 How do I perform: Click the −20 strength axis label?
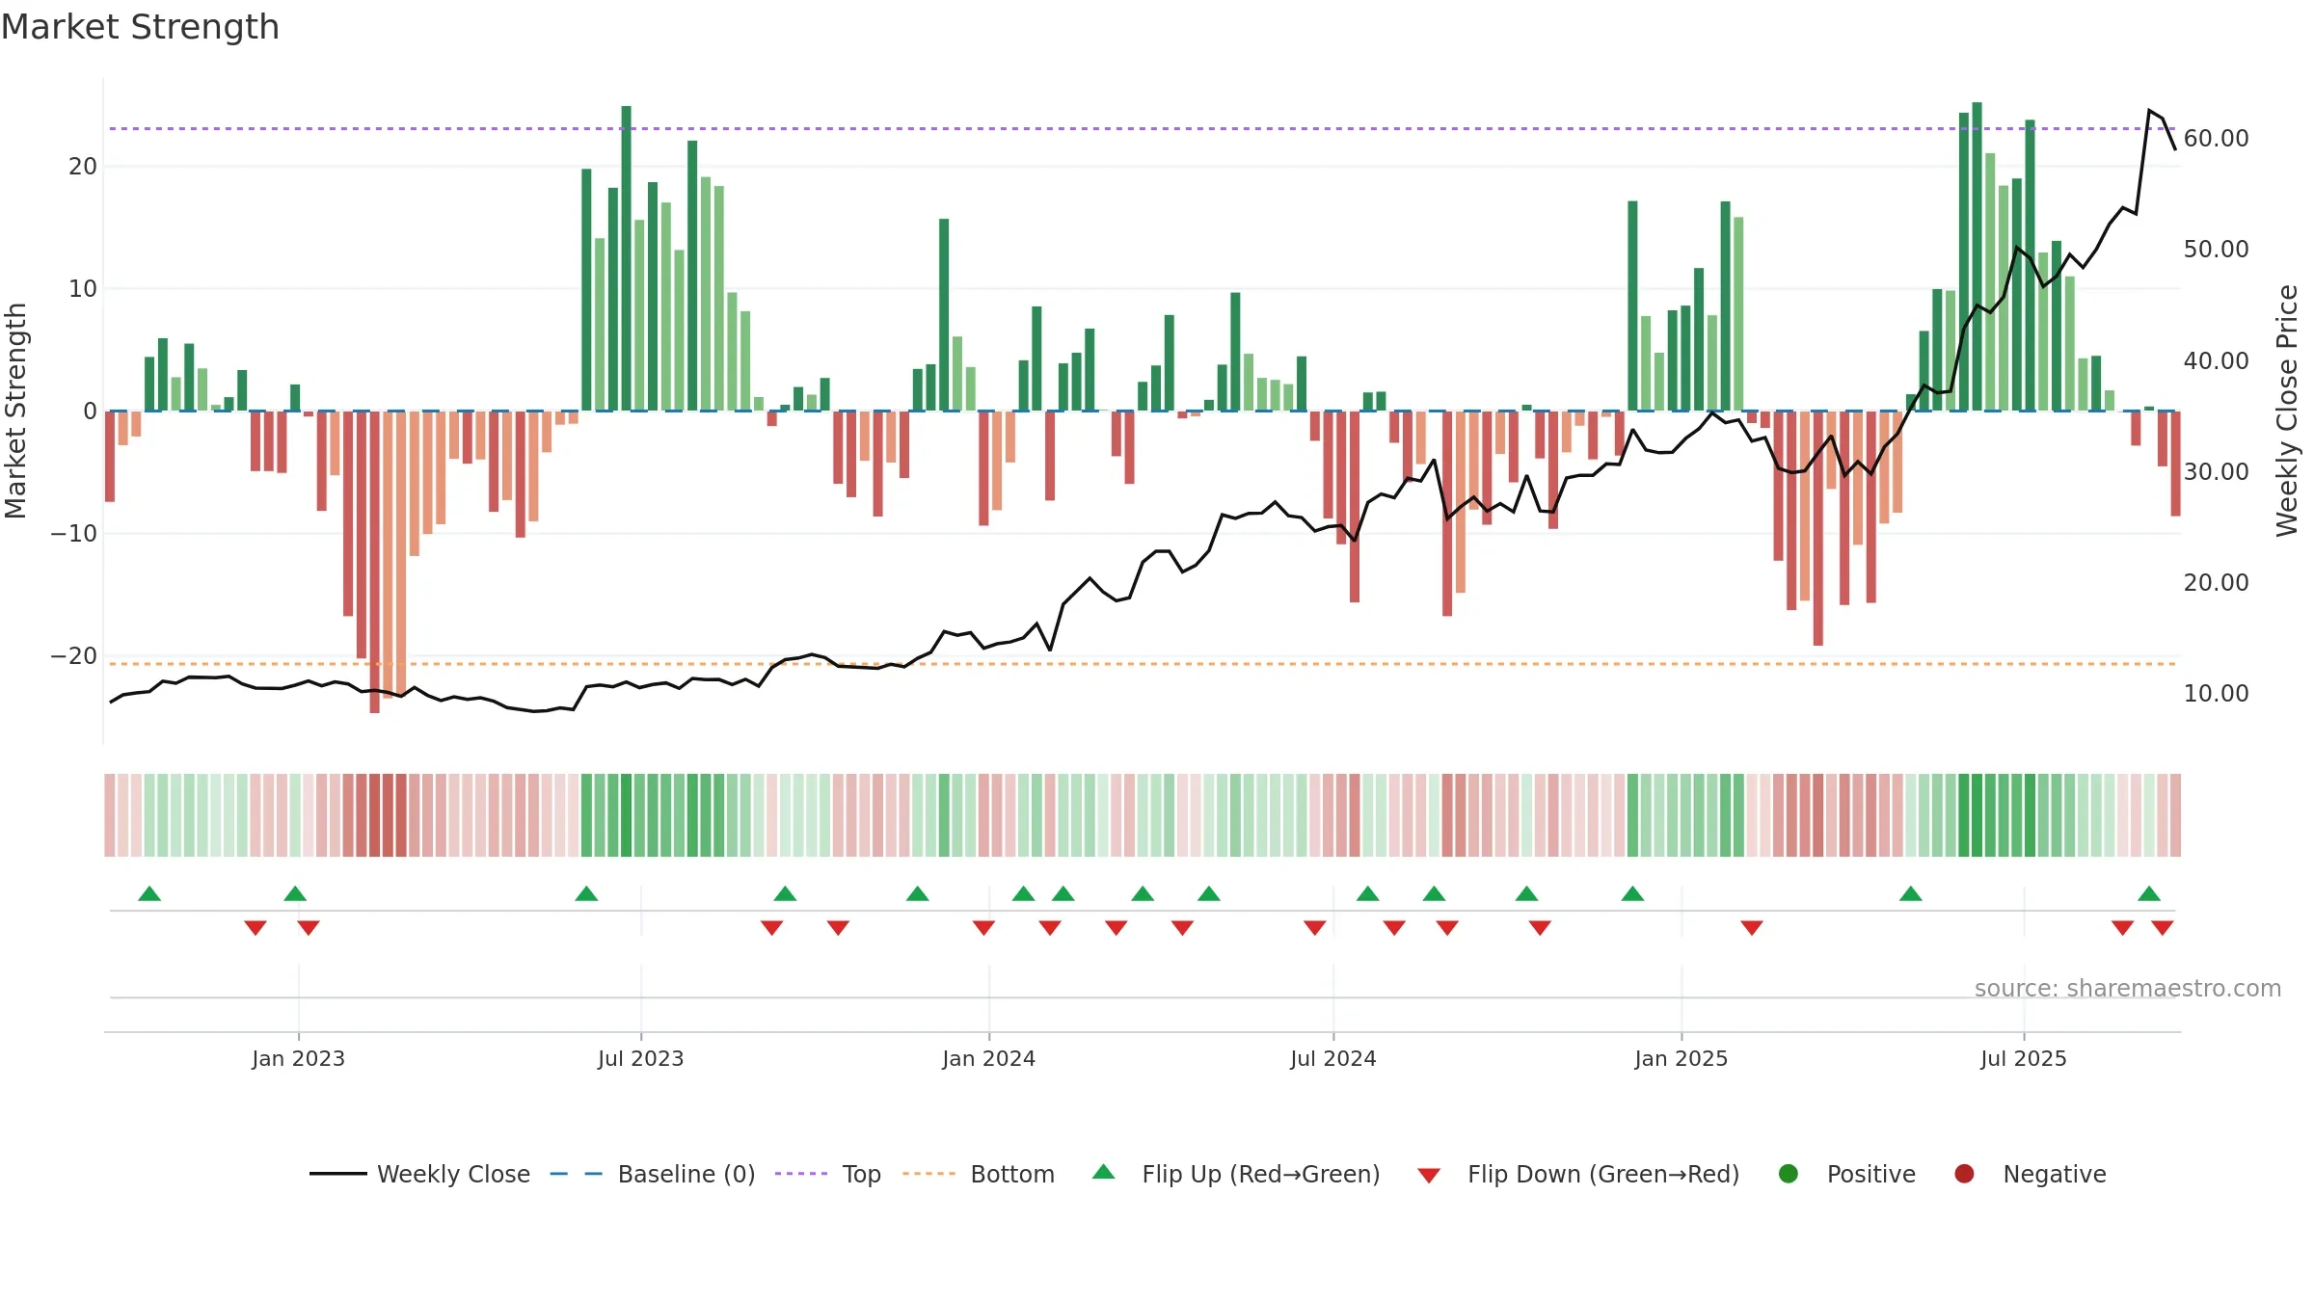point(74,656)
